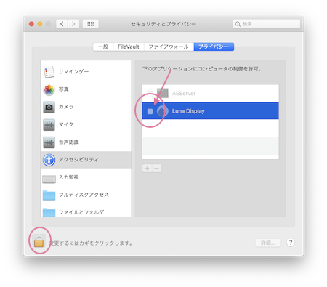
Task: Select the 音声認識 speech recognition icon
Action: coord(49,142)
